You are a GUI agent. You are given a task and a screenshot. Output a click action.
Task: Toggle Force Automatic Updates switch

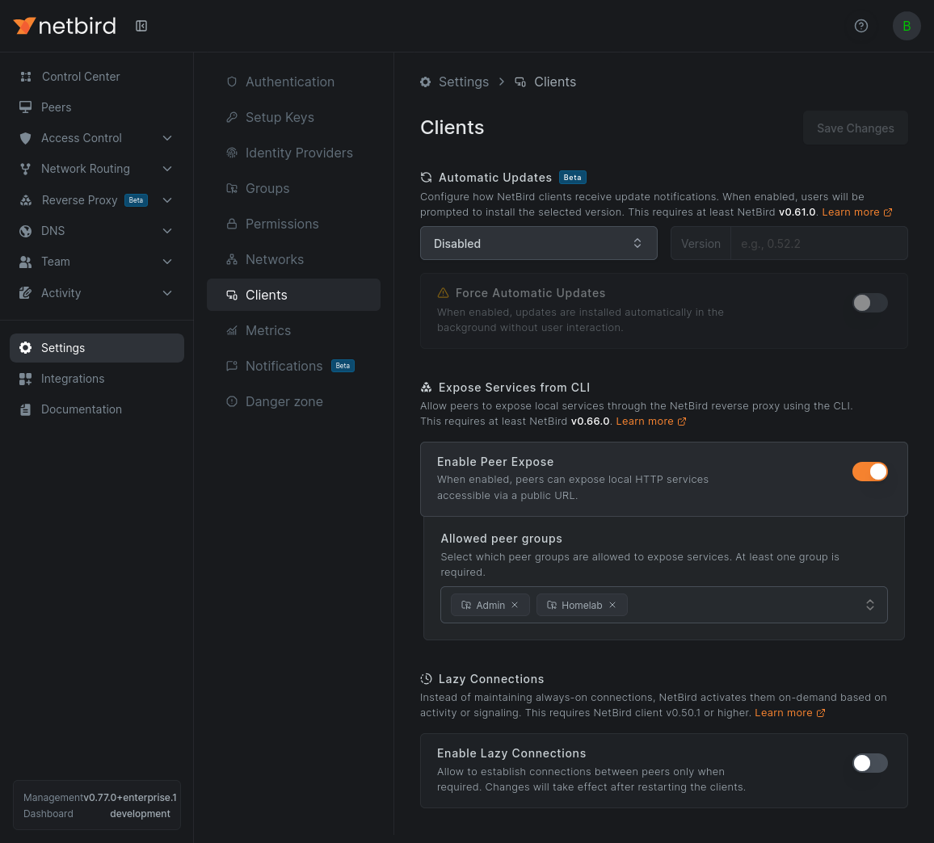[x=869, y=303]
